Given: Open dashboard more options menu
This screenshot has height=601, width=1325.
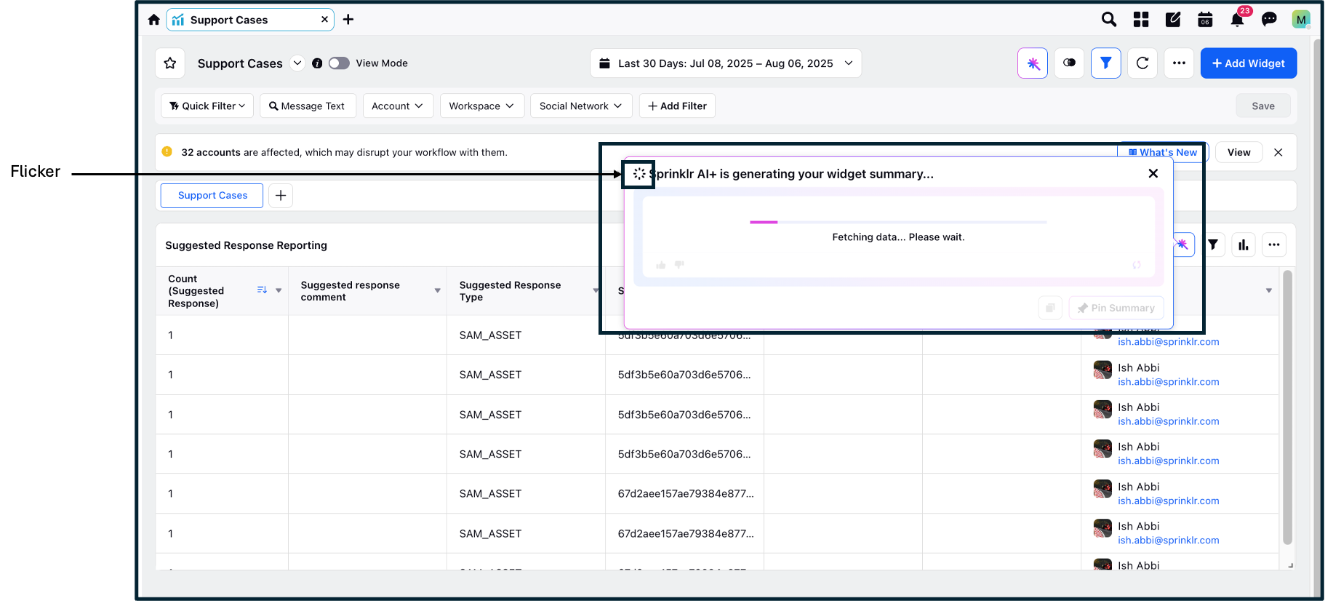Looking at the screenshot, I should click(1179, 63).
